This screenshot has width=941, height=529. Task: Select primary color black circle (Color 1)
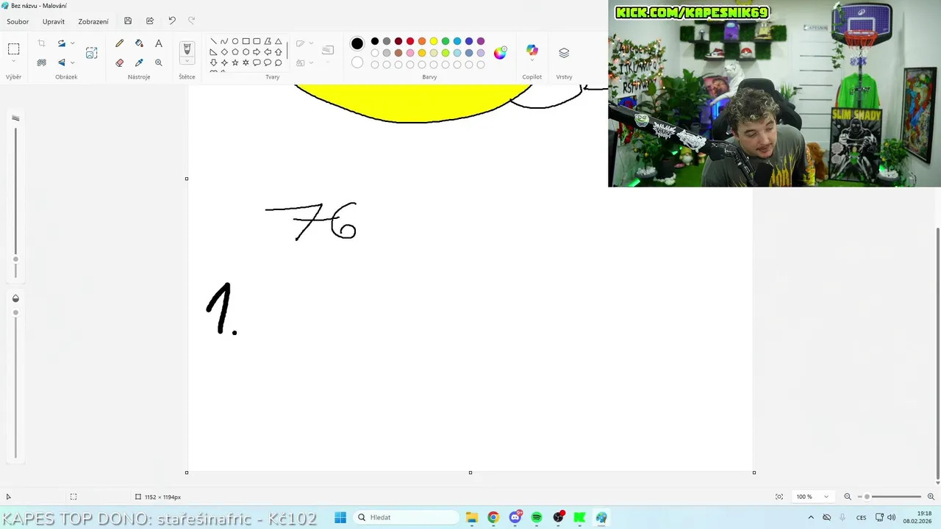(x=357, y=43)
